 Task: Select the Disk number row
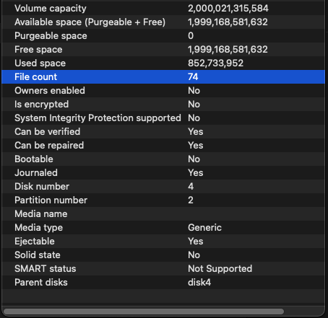163,187
